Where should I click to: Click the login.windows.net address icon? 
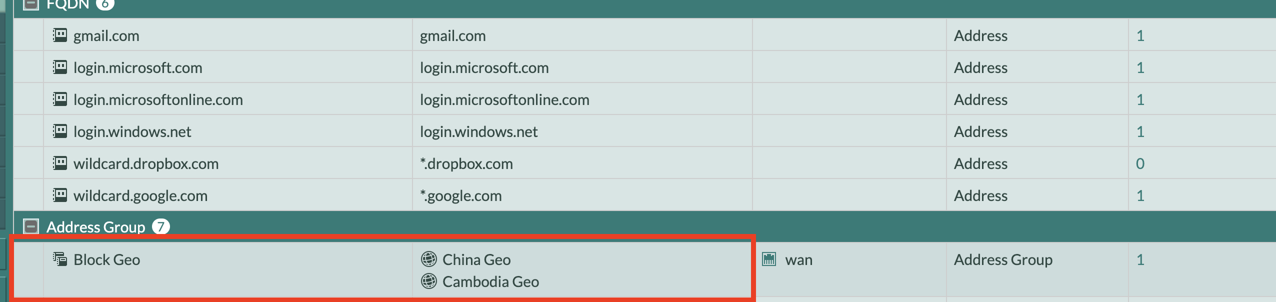pyautogui.click(x=60, y=131)
